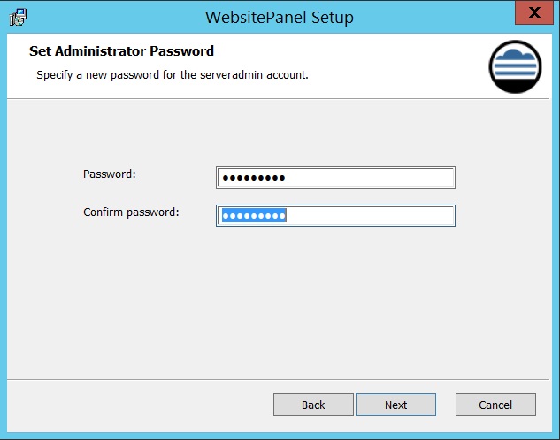Screen dimensions: 560x440
Task: Proceed with the Next button
Action: pos(395,405)
